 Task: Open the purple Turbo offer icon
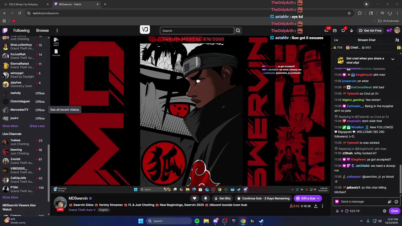389,30
